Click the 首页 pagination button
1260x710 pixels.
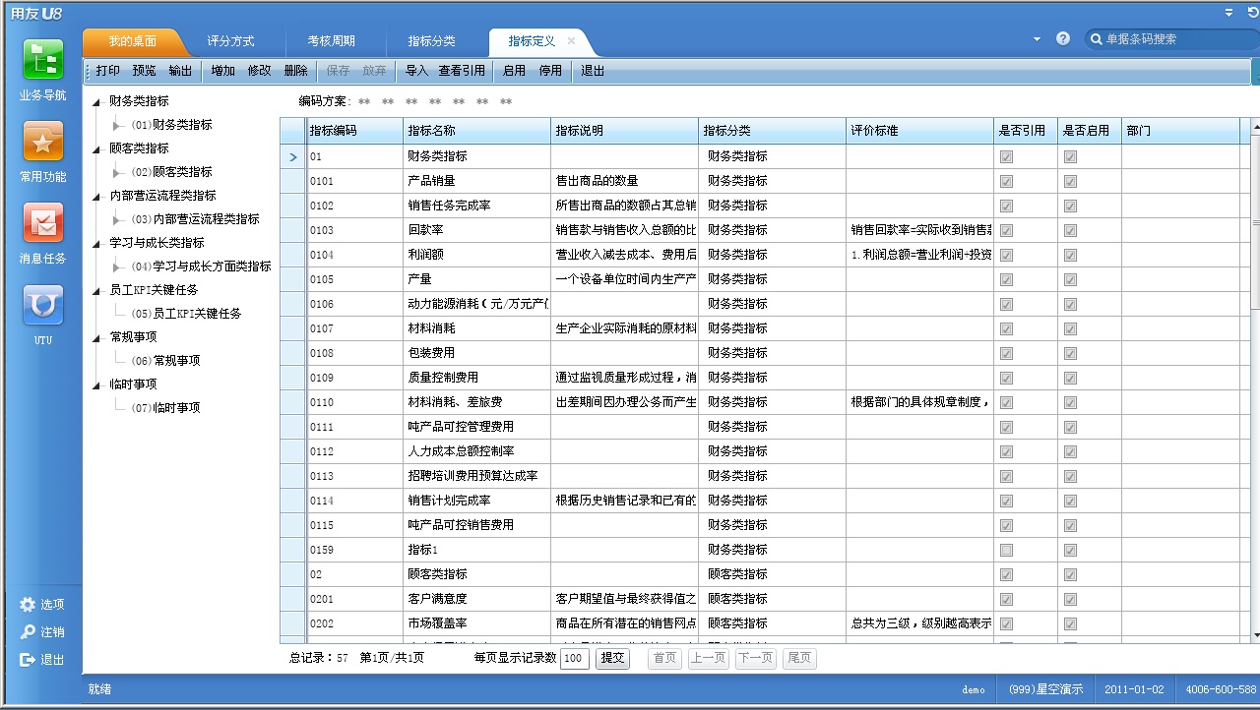tap(665, 658)
